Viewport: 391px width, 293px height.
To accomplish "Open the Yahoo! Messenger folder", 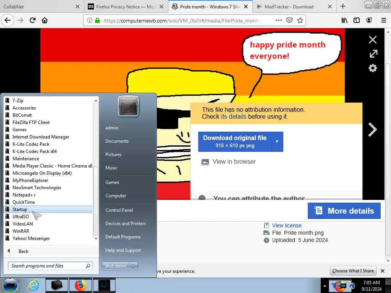I will click(x=48, y=238).
